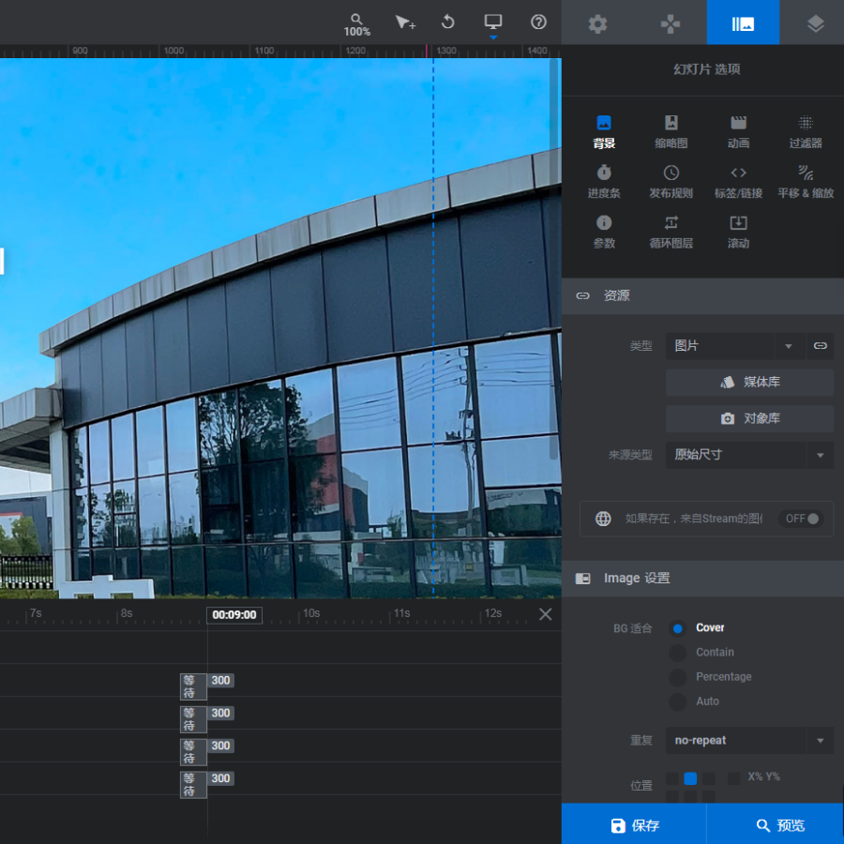Select the 背景 background section
This screenshot has height=844, width=844.
point(604,132)
